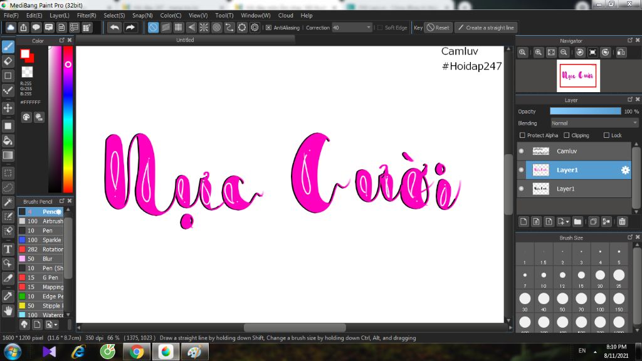Click the canvas horizontal scrollbar

point(295,327)
